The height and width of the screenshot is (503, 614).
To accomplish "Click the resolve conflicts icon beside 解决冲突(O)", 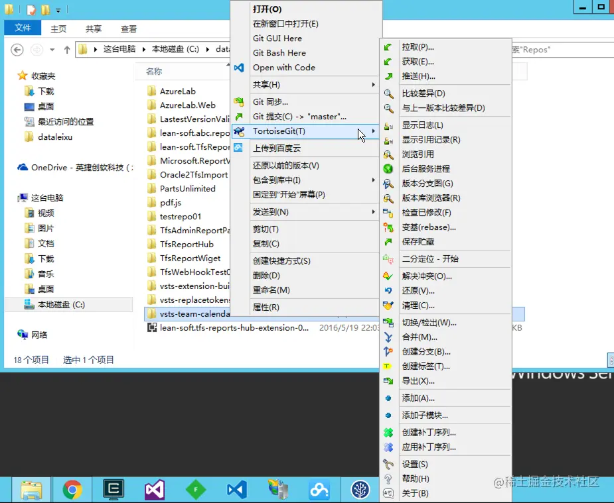I will tap(388, 276).
